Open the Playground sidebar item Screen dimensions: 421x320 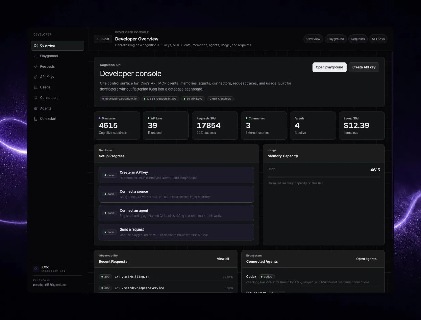(x=57, y=56)
